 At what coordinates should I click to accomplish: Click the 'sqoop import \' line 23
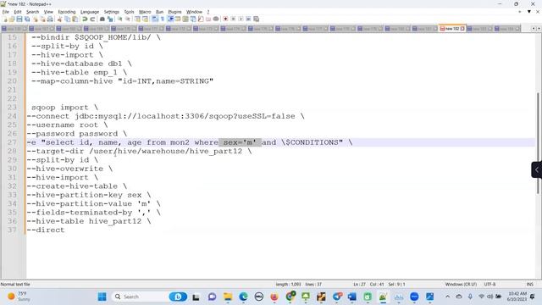pyautogui.click(x=64, y=108)
